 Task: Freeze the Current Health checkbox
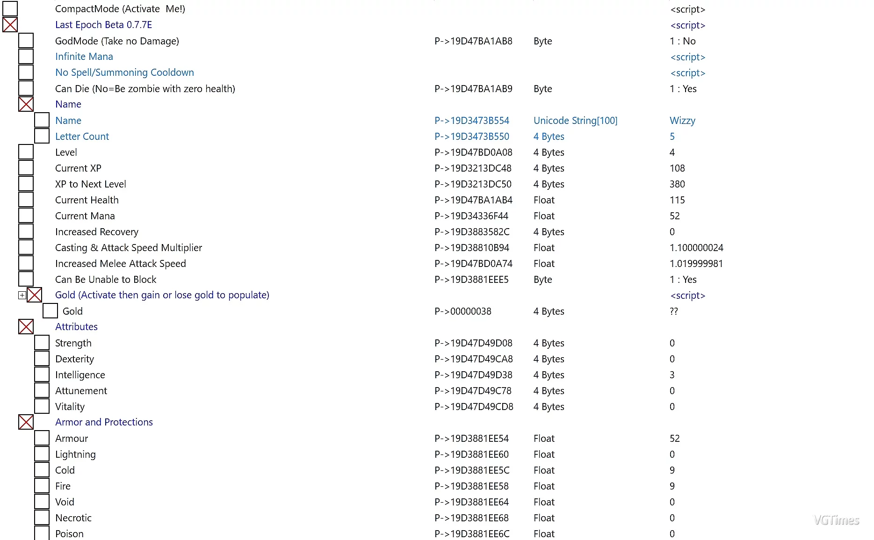[26, 200]
